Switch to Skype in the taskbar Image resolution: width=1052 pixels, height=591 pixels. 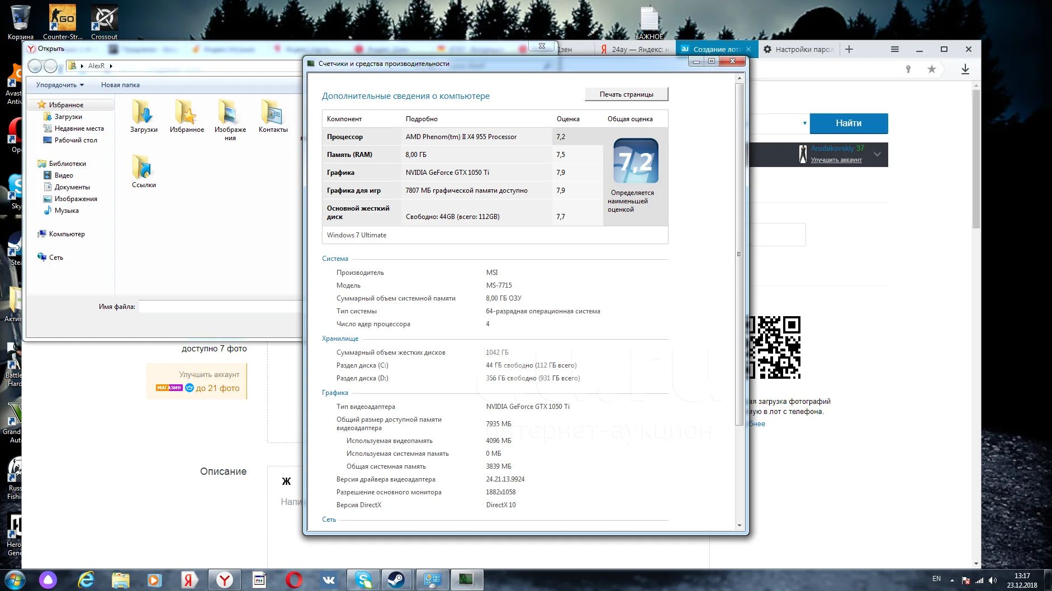[x=363, y=580]
